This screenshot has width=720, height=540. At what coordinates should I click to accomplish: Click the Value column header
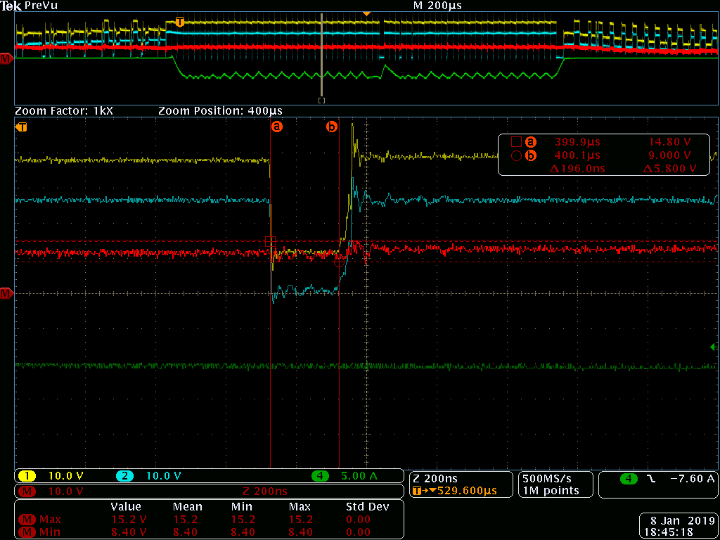(x=126, y=507)
